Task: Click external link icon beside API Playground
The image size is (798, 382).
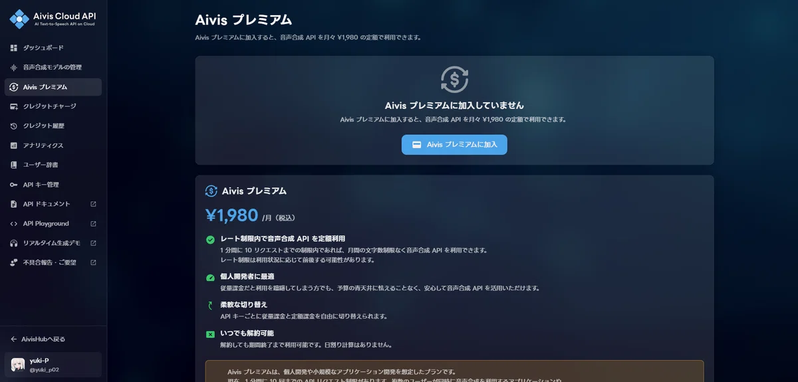Action: 93,224
